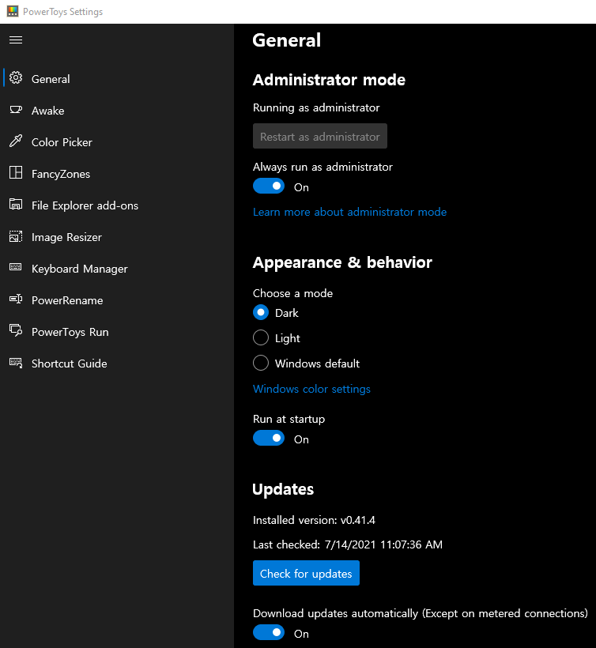Click the General gear icon

click(x=16, y=77)
